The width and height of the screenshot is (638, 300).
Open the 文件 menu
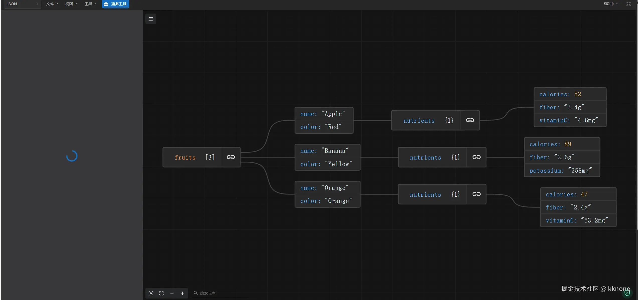52,4
